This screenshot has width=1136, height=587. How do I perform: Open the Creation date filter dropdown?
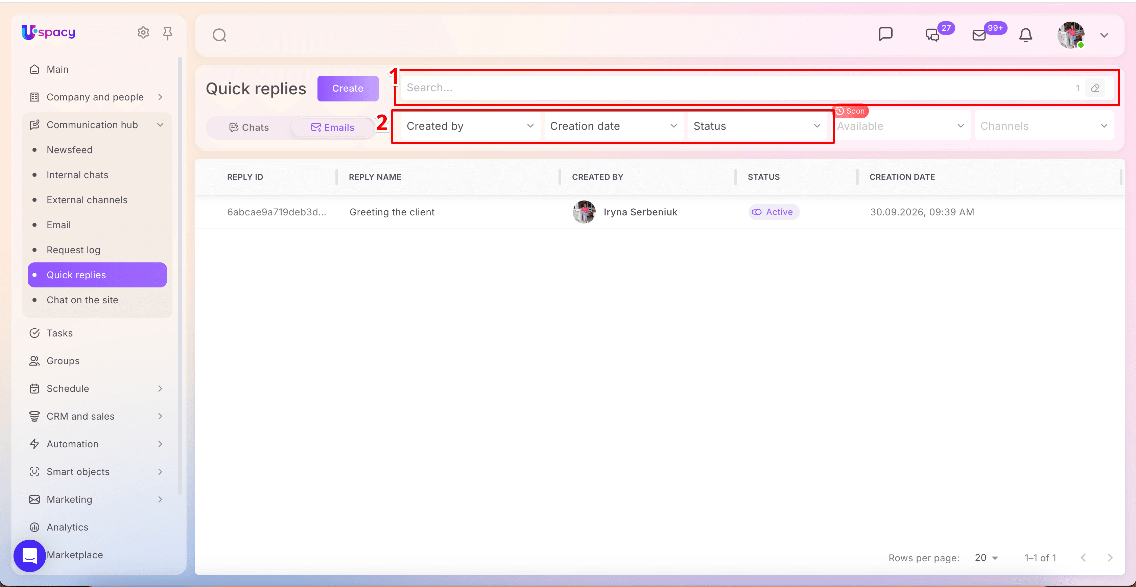pyautogui.click(x=613, y=126)
